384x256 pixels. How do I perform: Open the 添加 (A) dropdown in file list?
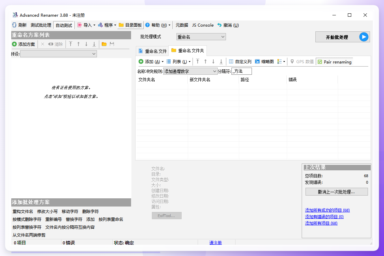coord(151,62)
